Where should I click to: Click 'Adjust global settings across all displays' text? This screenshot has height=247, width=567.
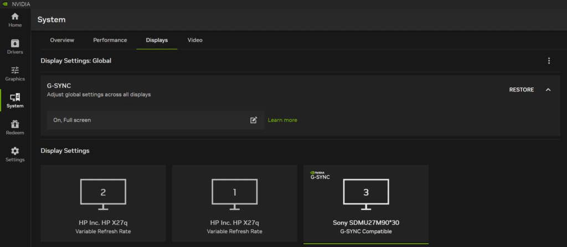click(99, 95)
